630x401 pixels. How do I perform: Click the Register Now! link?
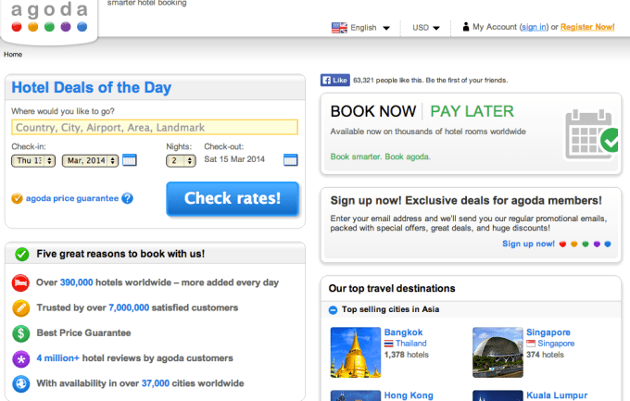587,27
